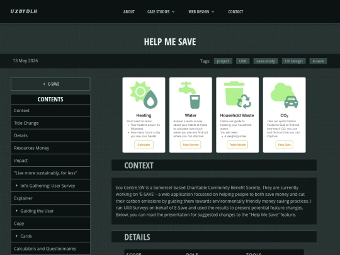340x255 pixels.
Task: Click the HELP ME SAVE page title
Action: (x=170, y=42)
